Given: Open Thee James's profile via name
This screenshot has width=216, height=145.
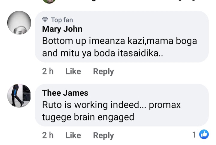Looking at the screenshot, I should click(65, 93).
